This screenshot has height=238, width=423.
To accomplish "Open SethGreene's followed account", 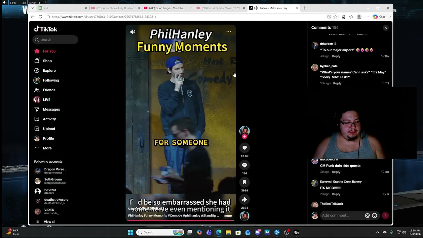I will (55, 181).
